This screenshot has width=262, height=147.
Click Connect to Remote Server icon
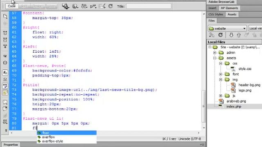[x=212, y=35]
